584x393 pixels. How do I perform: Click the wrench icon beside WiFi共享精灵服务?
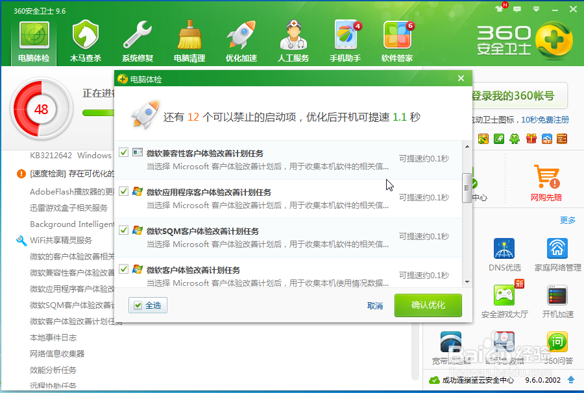(21, 241)
